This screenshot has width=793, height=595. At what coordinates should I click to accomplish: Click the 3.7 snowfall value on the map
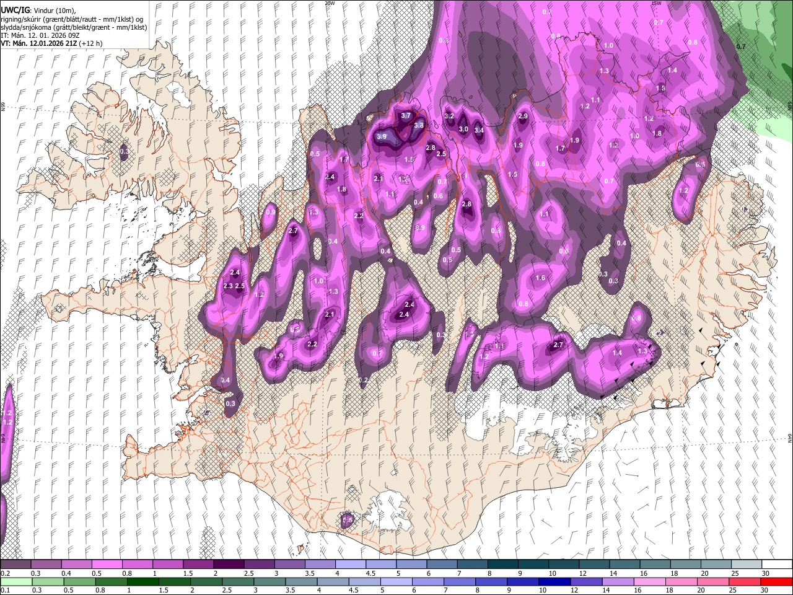(x=406, y=116)
